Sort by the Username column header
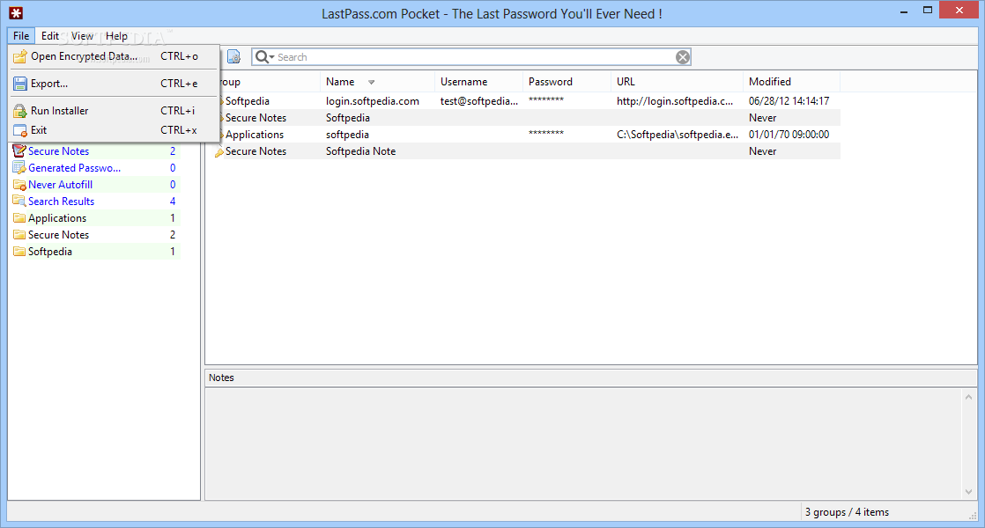 478,82
